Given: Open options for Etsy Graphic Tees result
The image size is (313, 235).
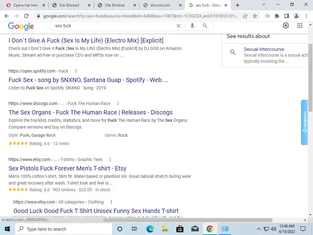Looking at the screenshot, I should [x=110, y=159].
